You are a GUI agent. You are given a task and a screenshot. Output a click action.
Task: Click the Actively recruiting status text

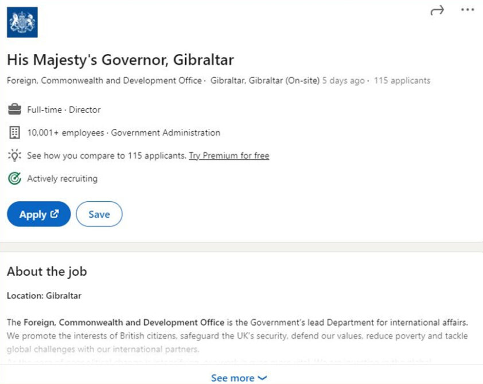[x=62, y=178]
